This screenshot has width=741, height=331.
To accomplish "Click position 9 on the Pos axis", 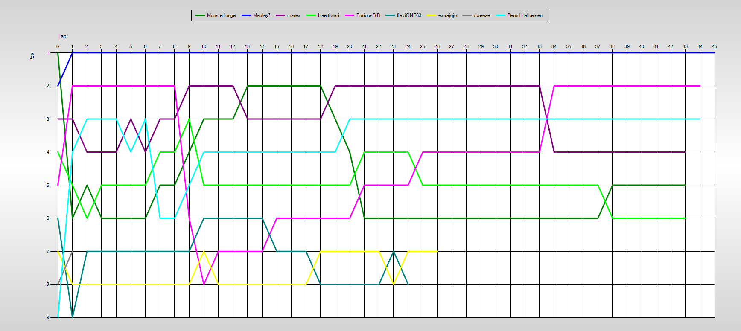I will 47,317.
